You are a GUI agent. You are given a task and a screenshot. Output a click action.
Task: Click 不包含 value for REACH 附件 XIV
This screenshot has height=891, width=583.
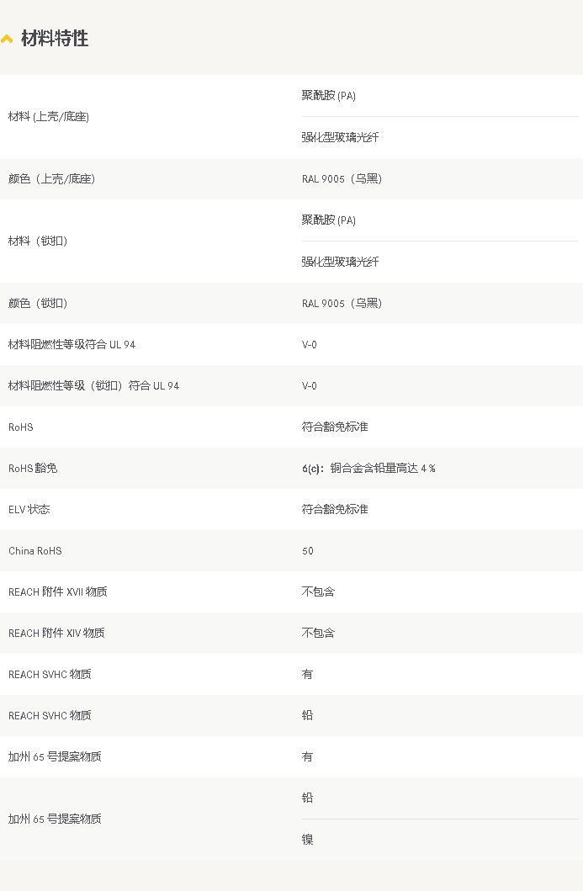318,633
